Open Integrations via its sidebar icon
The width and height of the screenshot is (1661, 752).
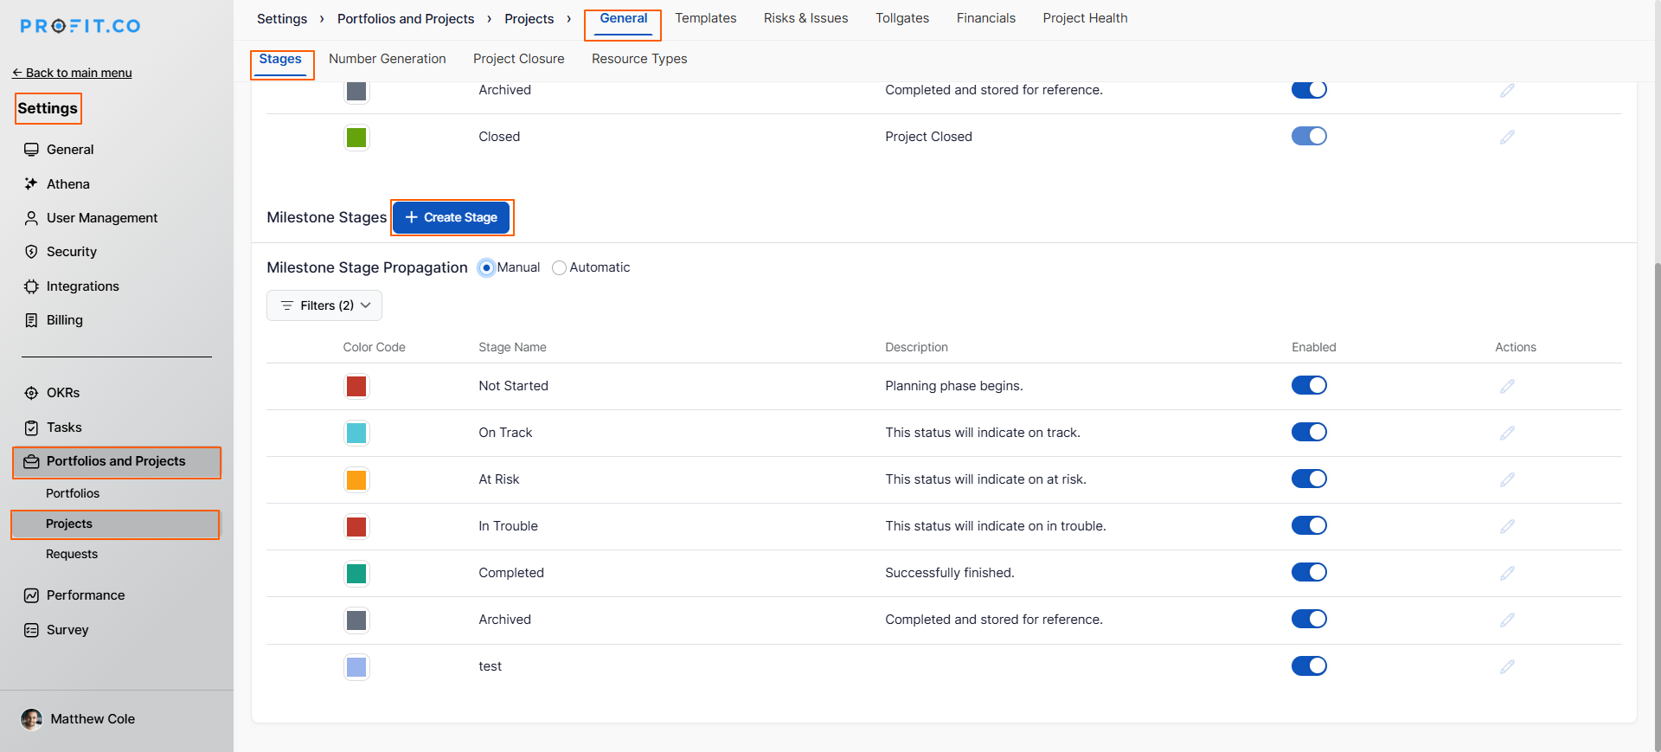pos(31,286)
